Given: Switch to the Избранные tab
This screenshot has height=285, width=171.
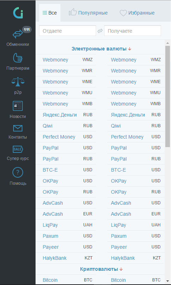Looking at the screenshot, I should pyautogui.click(x=137, y=13).
